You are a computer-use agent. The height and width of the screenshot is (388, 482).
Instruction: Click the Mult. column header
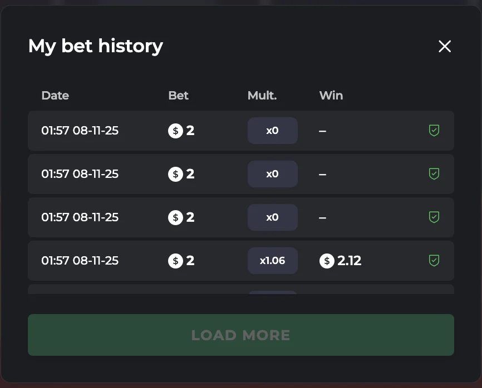pos(262,96)
